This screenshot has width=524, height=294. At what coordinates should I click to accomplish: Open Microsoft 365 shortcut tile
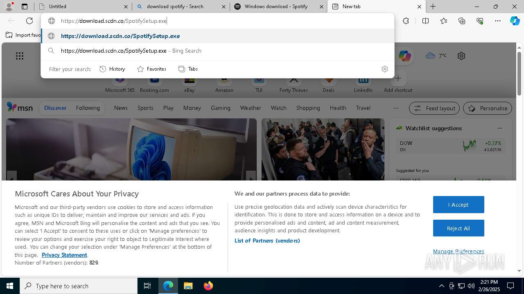[x=120, y=83]
